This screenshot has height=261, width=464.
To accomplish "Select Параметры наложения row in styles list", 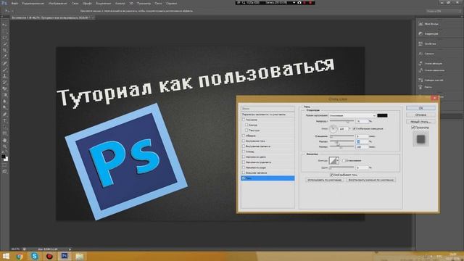I will [x=268, y=115].
